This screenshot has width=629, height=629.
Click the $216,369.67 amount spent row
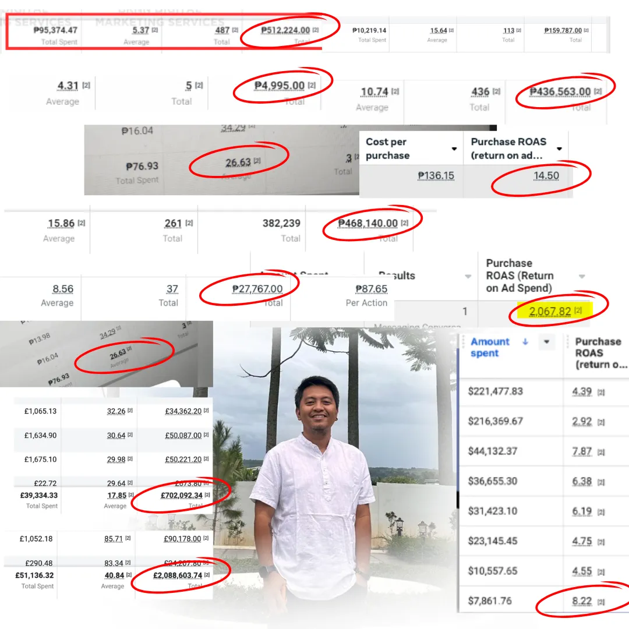(x=496, y=421)
